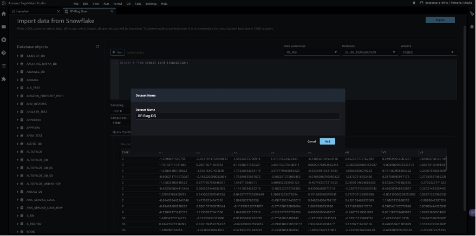
Task: Click the page vertical scrollbar on right
Action: tap(465, 118)
